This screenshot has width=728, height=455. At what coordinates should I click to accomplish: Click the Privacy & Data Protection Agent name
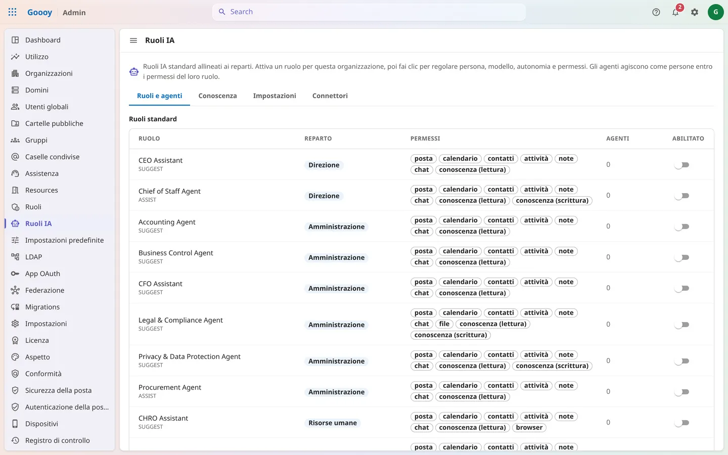point(190,356)
